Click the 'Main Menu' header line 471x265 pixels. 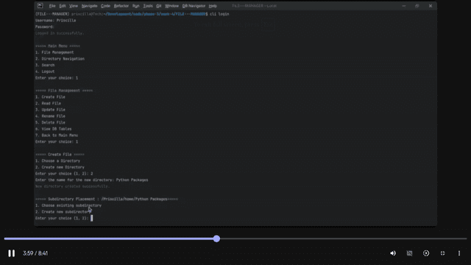[x=57, y=46]
